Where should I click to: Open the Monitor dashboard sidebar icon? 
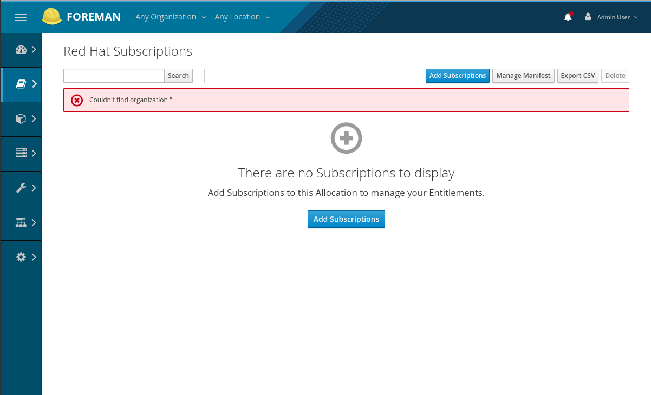[x=21, y=50]
